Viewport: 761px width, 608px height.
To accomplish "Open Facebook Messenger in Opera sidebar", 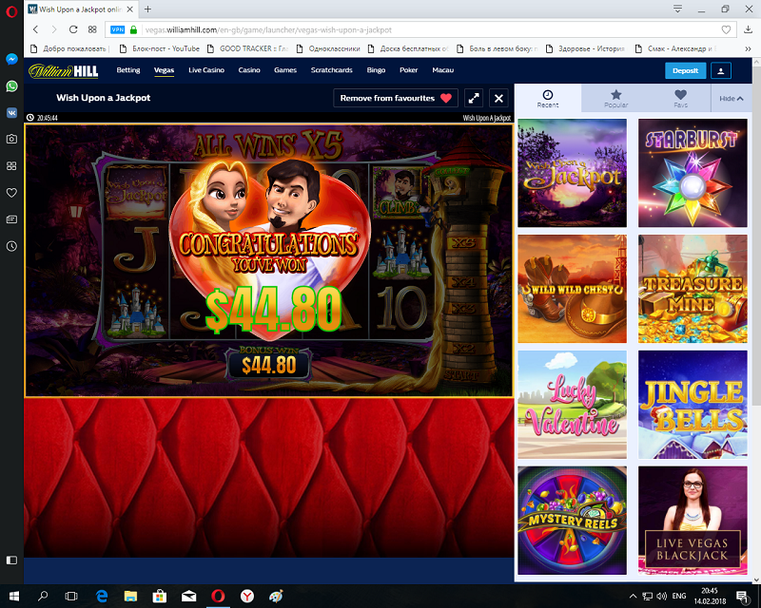I will pyautogui.click(x=11, y=59).
